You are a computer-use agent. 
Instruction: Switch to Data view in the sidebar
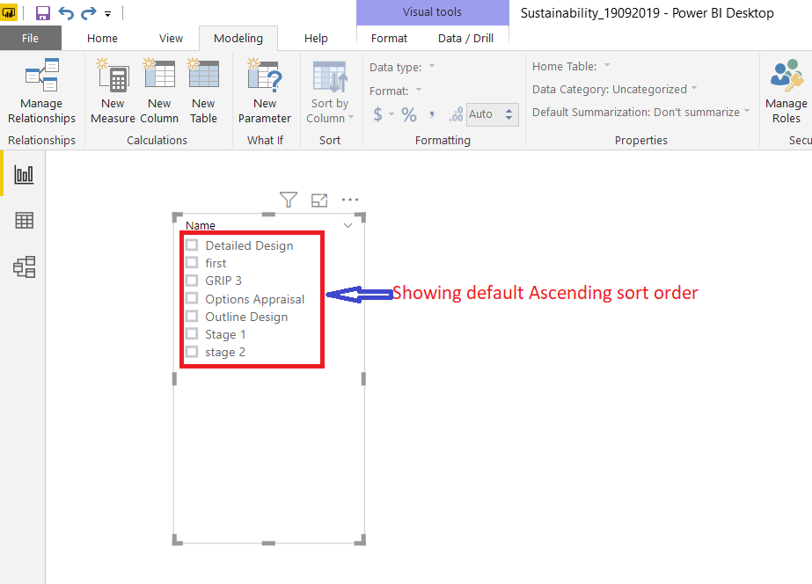point(24,221)
